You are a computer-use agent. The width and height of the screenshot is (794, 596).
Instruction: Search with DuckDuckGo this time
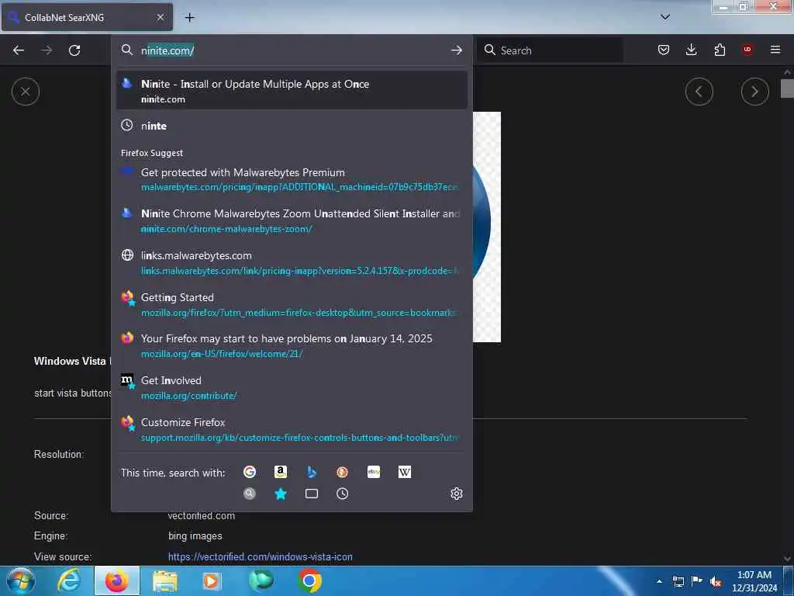[342, 473]
